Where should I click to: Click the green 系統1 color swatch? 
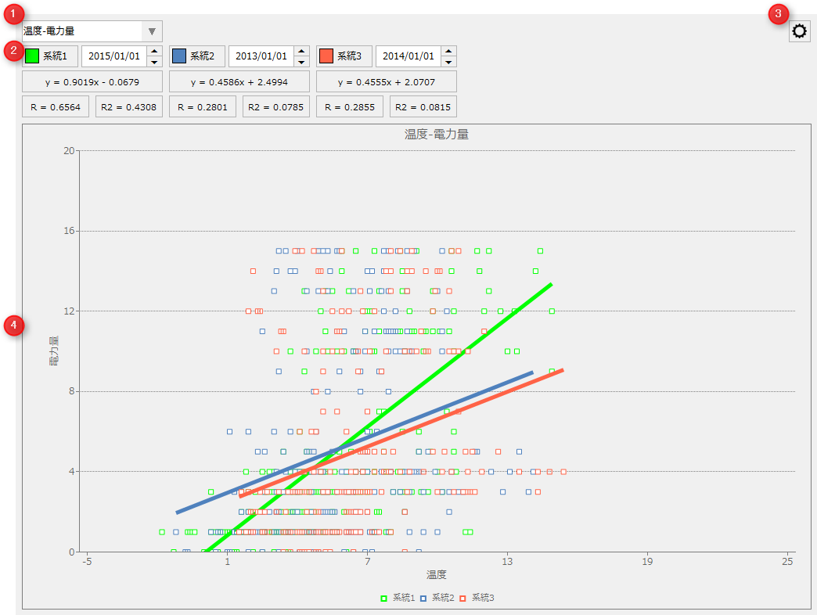pos(31,56)
